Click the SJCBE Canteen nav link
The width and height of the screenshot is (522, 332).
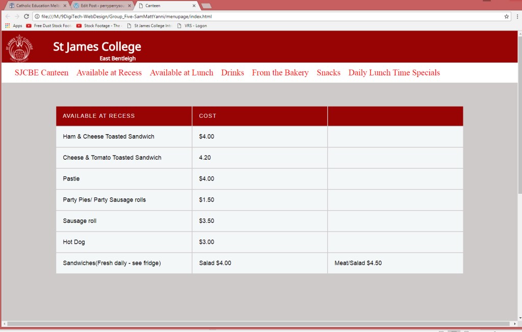(x=41, y=72)
